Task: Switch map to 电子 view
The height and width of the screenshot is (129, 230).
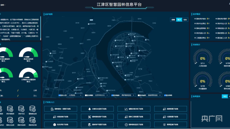Action: 179,20
